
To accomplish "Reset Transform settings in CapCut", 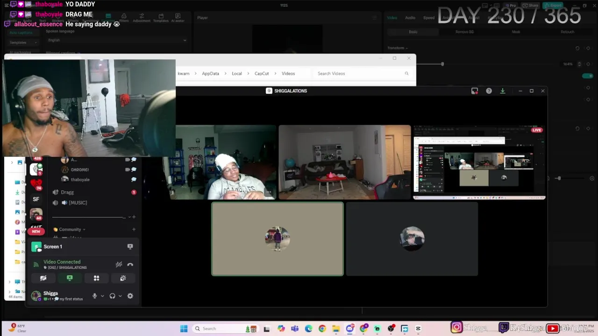I will coord(577,48).
